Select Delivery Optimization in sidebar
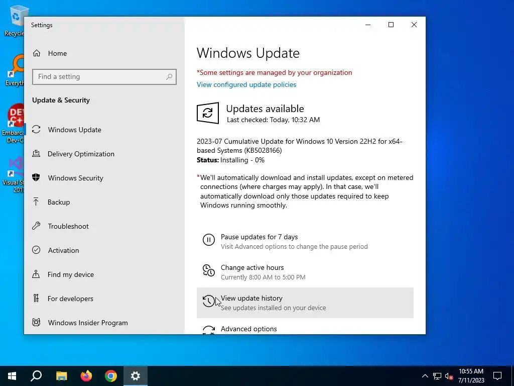Image resolution: width=514 pixels, height=386 pixels. pyautogui.click(x=104, y=154)
